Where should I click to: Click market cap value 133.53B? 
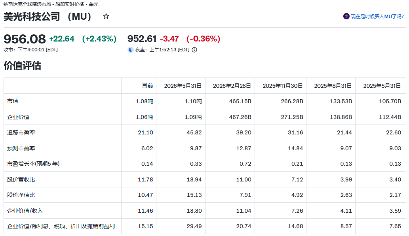coord(341,101)
